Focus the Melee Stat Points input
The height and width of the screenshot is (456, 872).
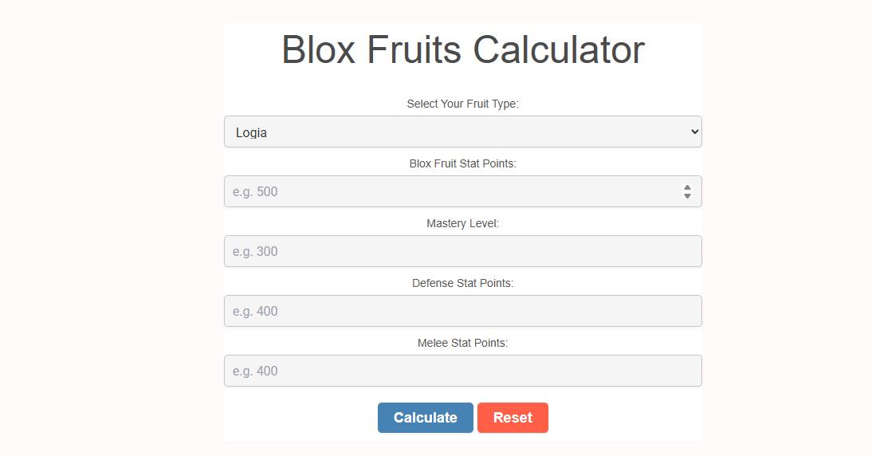462,371
